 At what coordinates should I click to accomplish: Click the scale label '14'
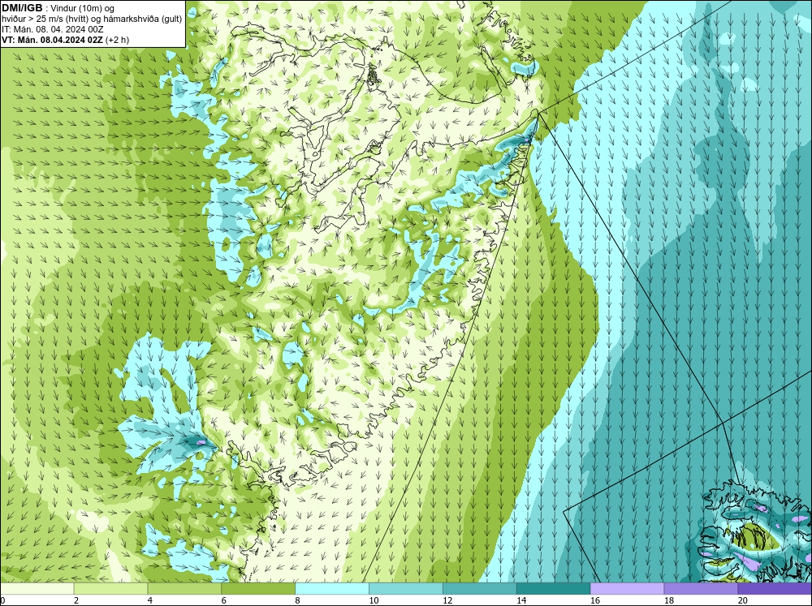(x=521, y=600)
